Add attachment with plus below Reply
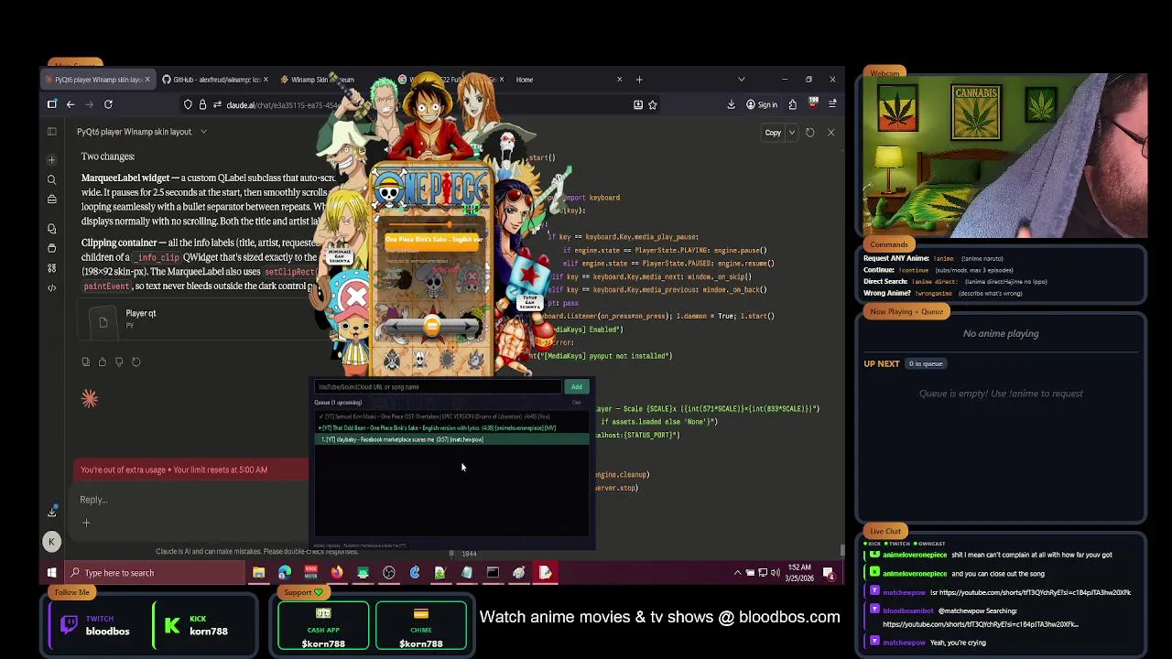The width and height of the screenshot is (1172, 659). 86,523
